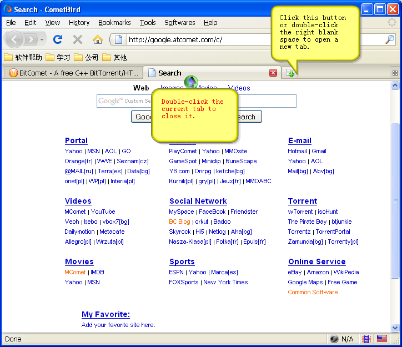Image resolution: width=402 pixels, height=347 pixels.
Task: Open the Torrent category heading
Action: (x=302, y=201)
